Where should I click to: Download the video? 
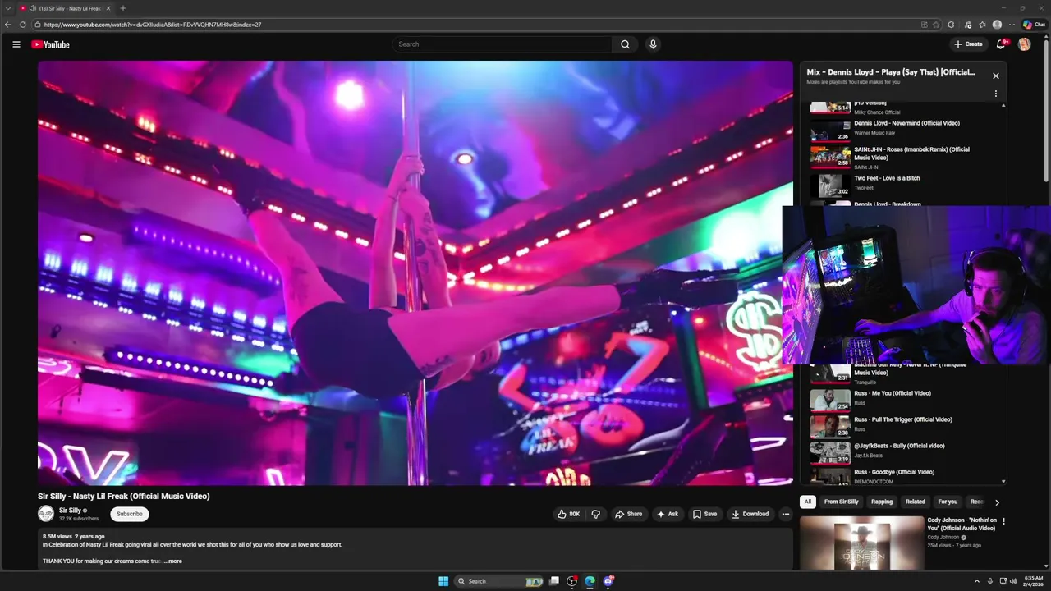click(750, 514)
